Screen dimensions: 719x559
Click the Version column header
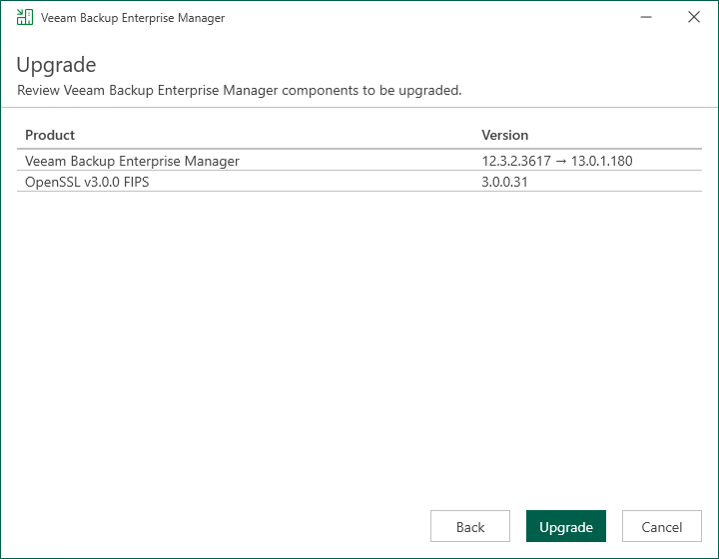pos(504,135)
